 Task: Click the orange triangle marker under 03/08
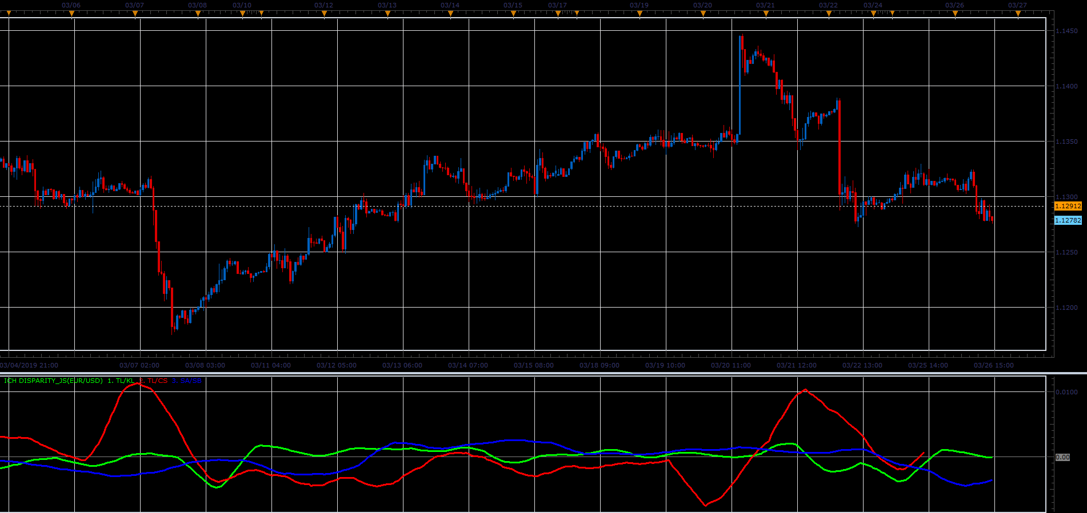click(x=198, y=14)
